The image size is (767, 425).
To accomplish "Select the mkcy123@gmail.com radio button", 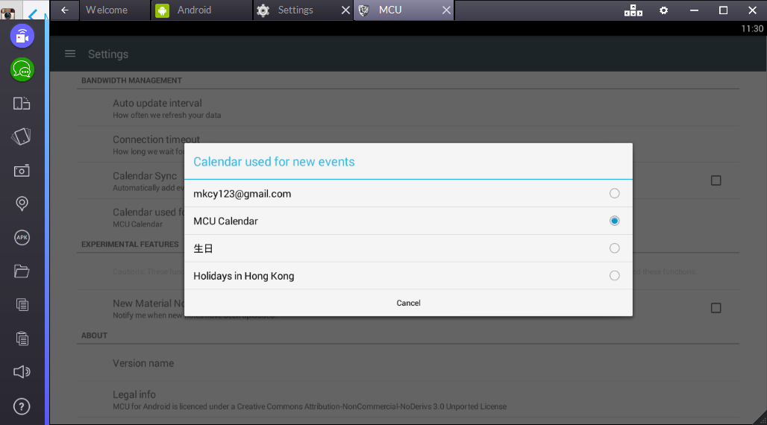I will [614, 193].
